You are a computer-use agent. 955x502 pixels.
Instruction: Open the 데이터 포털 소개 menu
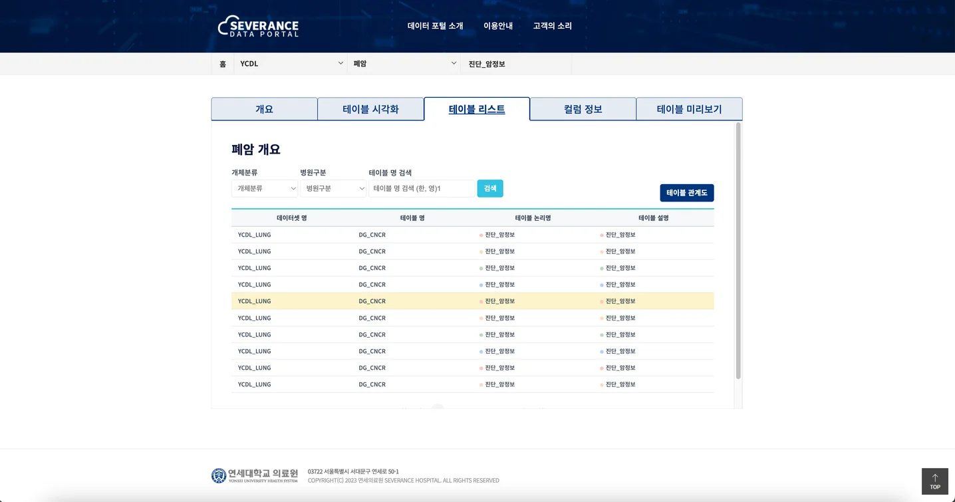point(435,26)
